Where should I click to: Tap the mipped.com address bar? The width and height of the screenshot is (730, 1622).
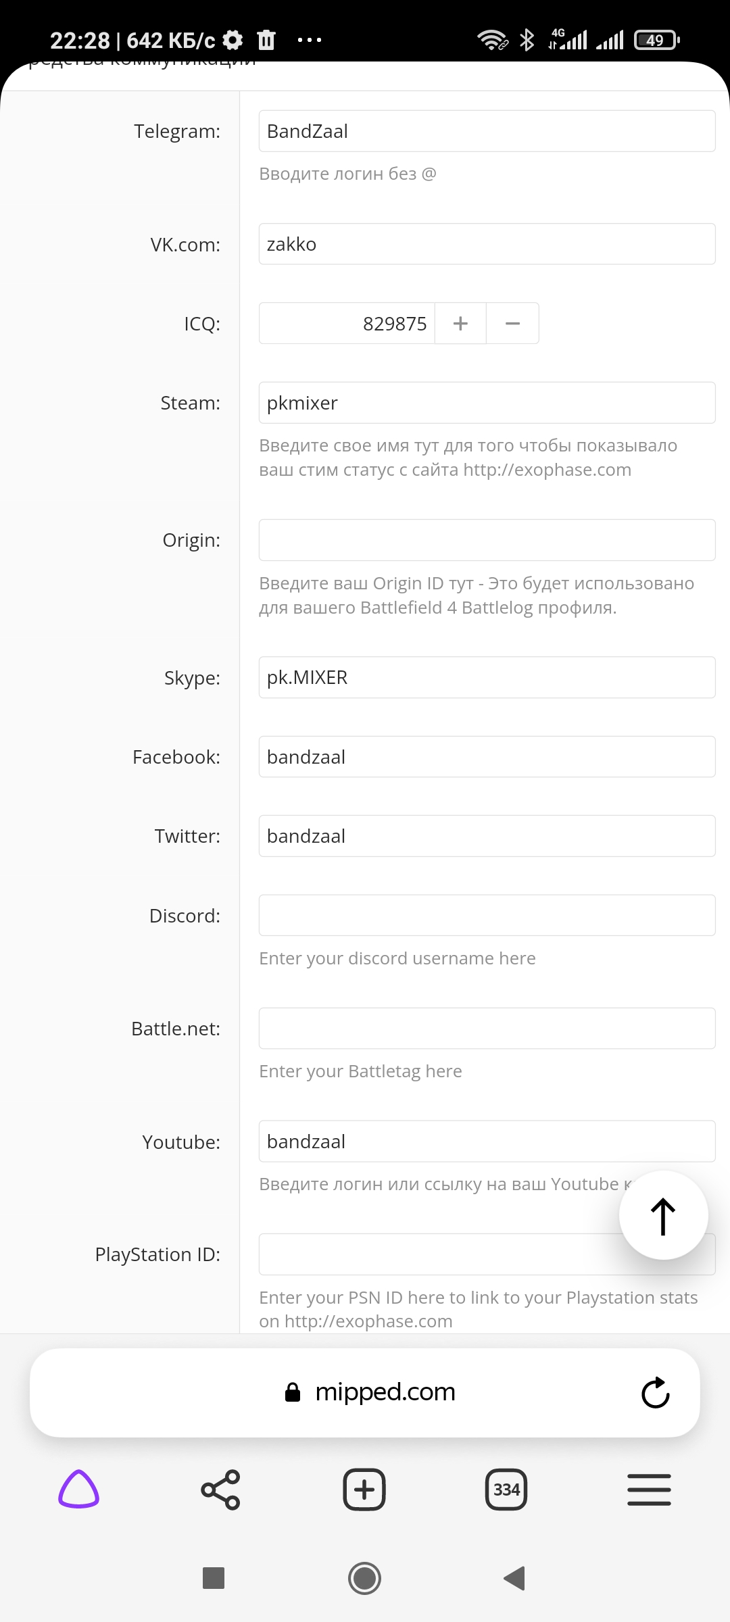coord(365,1392)
